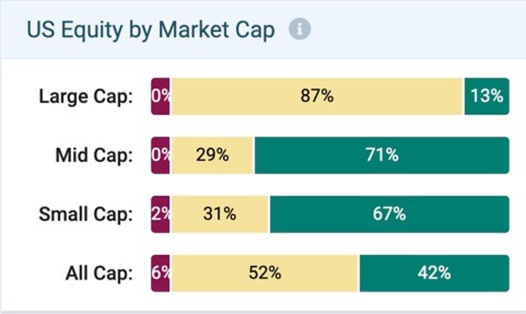Click the 71% green segment in Mid Cap
526x314 pixels.
pos(382,155)
